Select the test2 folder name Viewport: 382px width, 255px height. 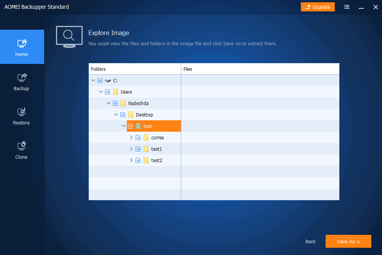157,161
